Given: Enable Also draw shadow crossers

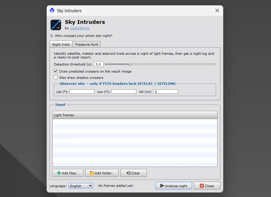Looking at the screenshot, I should (x=56, y=77).
